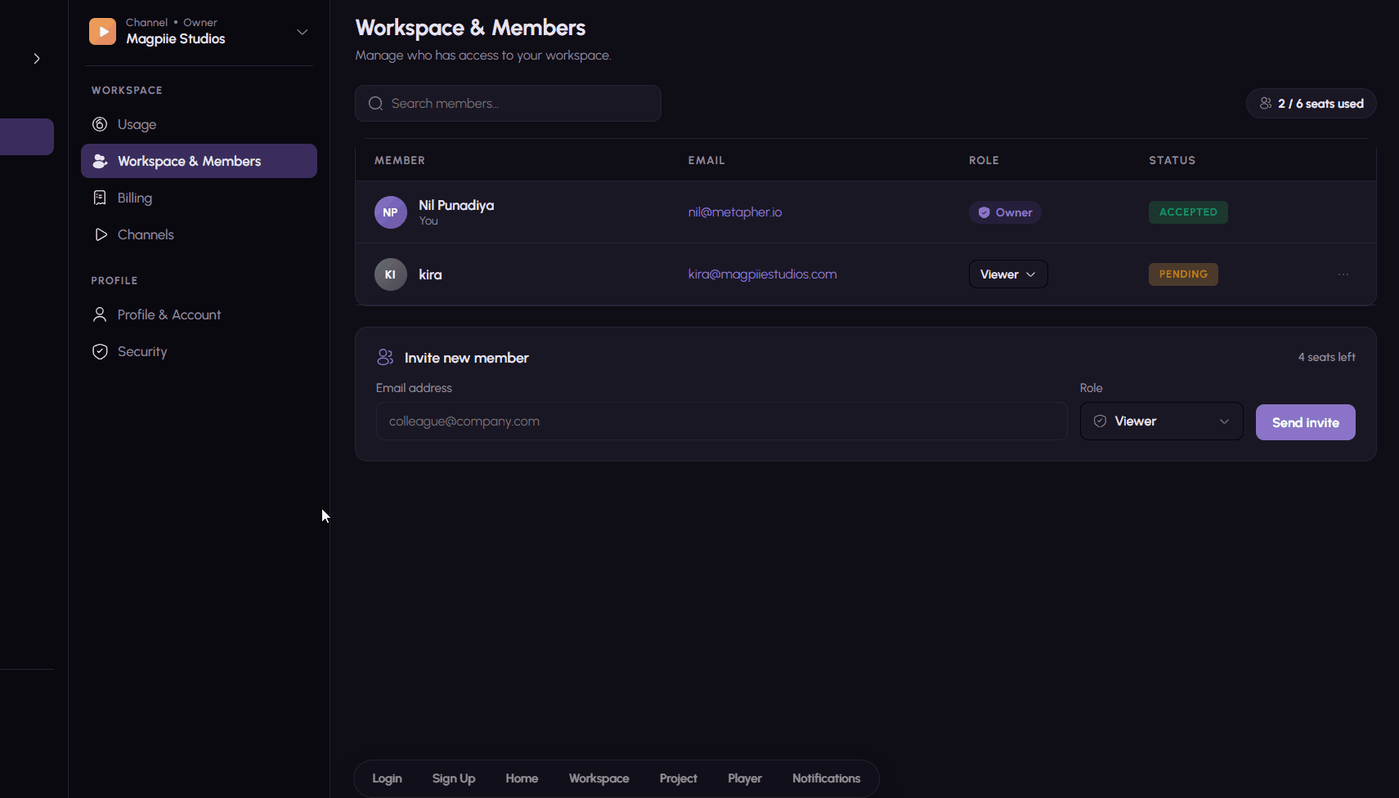
Task: Click the NP avatar for Nil Punadiya
Action: tap(391, 212)
